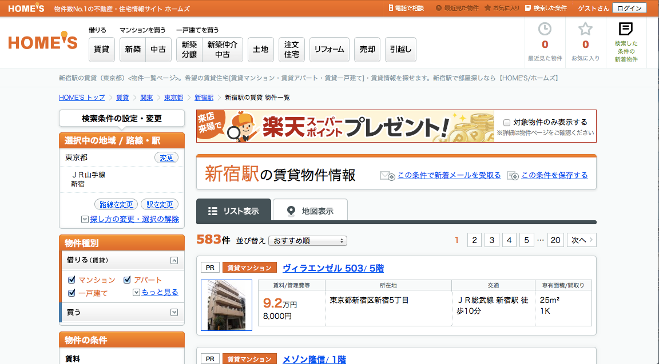The image size is (659, 364).
Task: Expand the 買う section
Action: click(x=174, y=313)
